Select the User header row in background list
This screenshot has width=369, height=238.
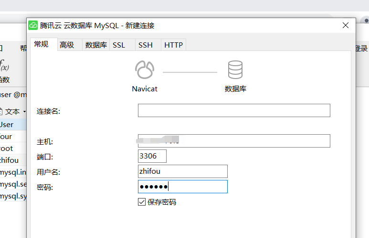[x=13, y=125]
